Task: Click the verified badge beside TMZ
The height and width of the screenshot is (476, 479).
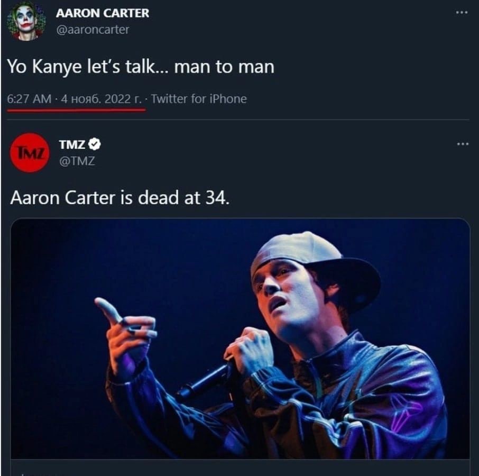Action: (x=95, y=143)
